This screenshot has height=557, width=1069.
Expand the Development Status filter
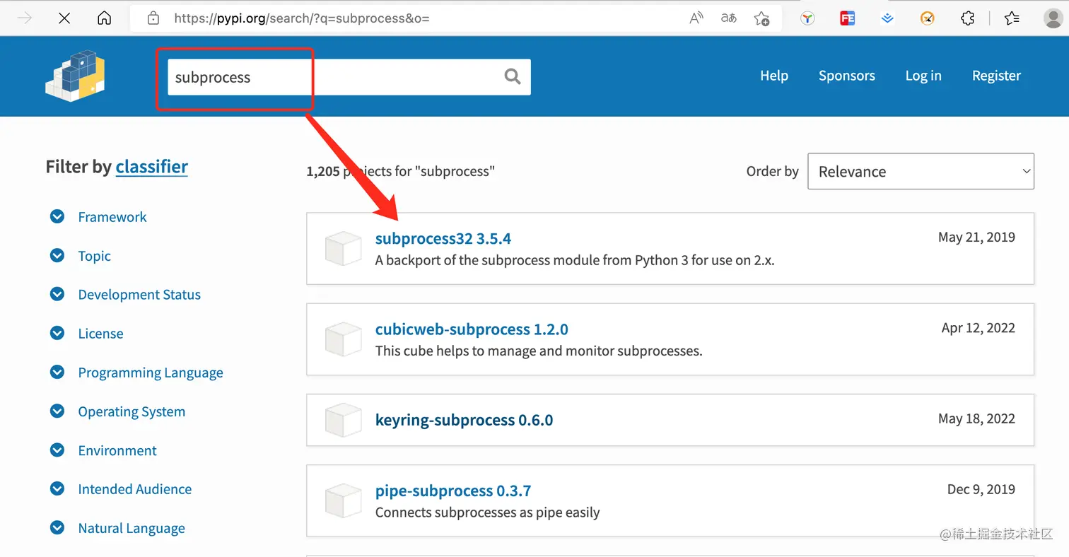[57, 294]
